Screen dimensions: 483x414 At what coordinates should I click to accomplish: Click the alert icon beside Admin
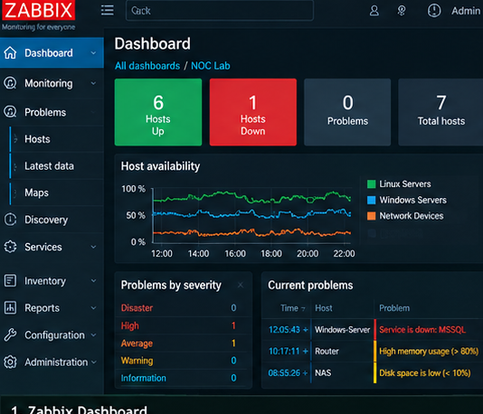click(434, 11)
